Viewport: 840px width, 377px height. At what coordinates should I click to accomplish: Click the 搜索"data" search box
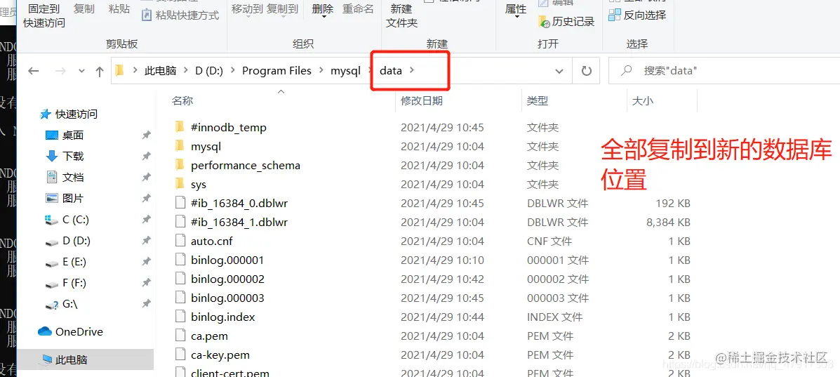[724, 71]
